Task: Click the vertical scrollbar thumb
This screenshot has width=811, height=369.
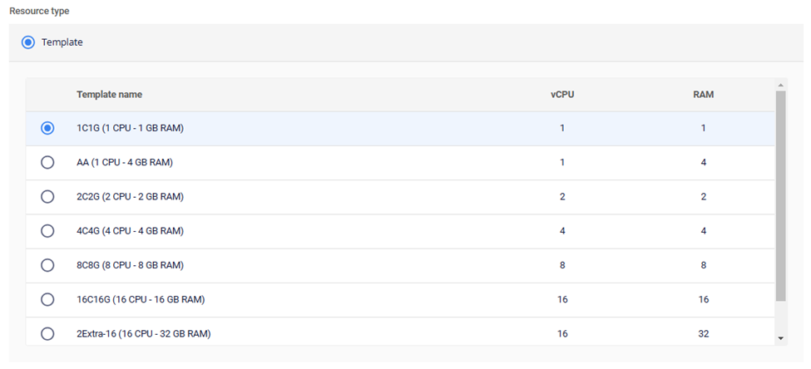Action: tap(780, 195)
